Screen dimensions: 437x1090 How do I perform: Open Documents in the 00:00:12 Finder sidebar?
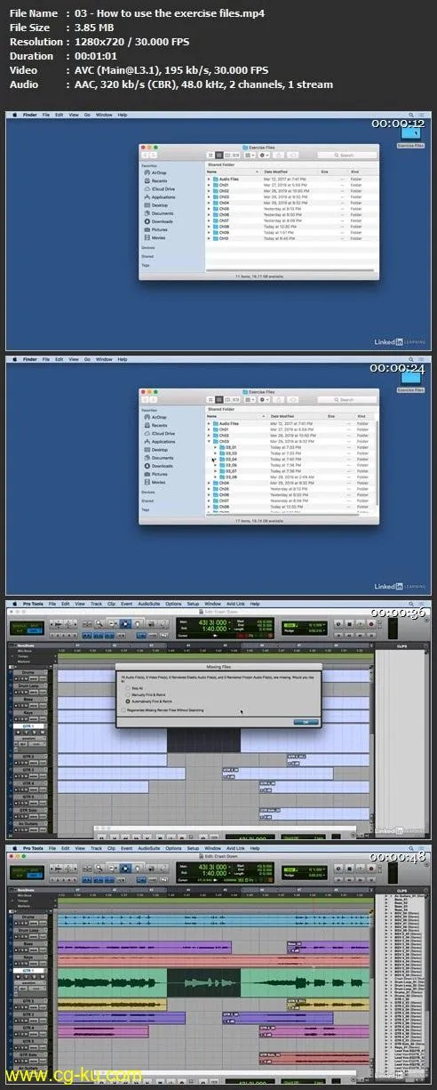(x=160, y=213)
